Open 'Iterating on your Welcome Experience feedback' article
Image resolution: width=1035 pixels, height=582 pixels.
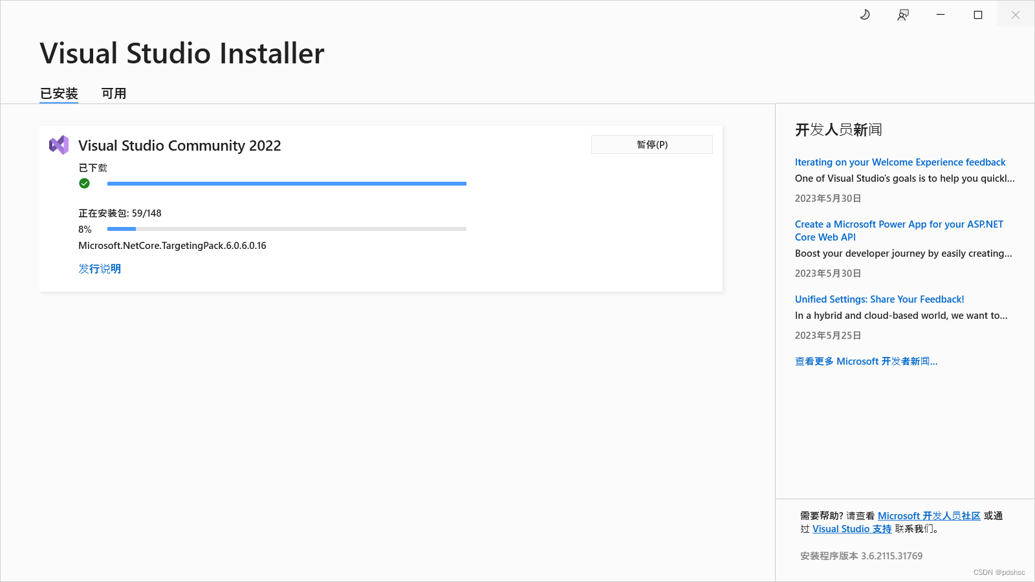900,162
